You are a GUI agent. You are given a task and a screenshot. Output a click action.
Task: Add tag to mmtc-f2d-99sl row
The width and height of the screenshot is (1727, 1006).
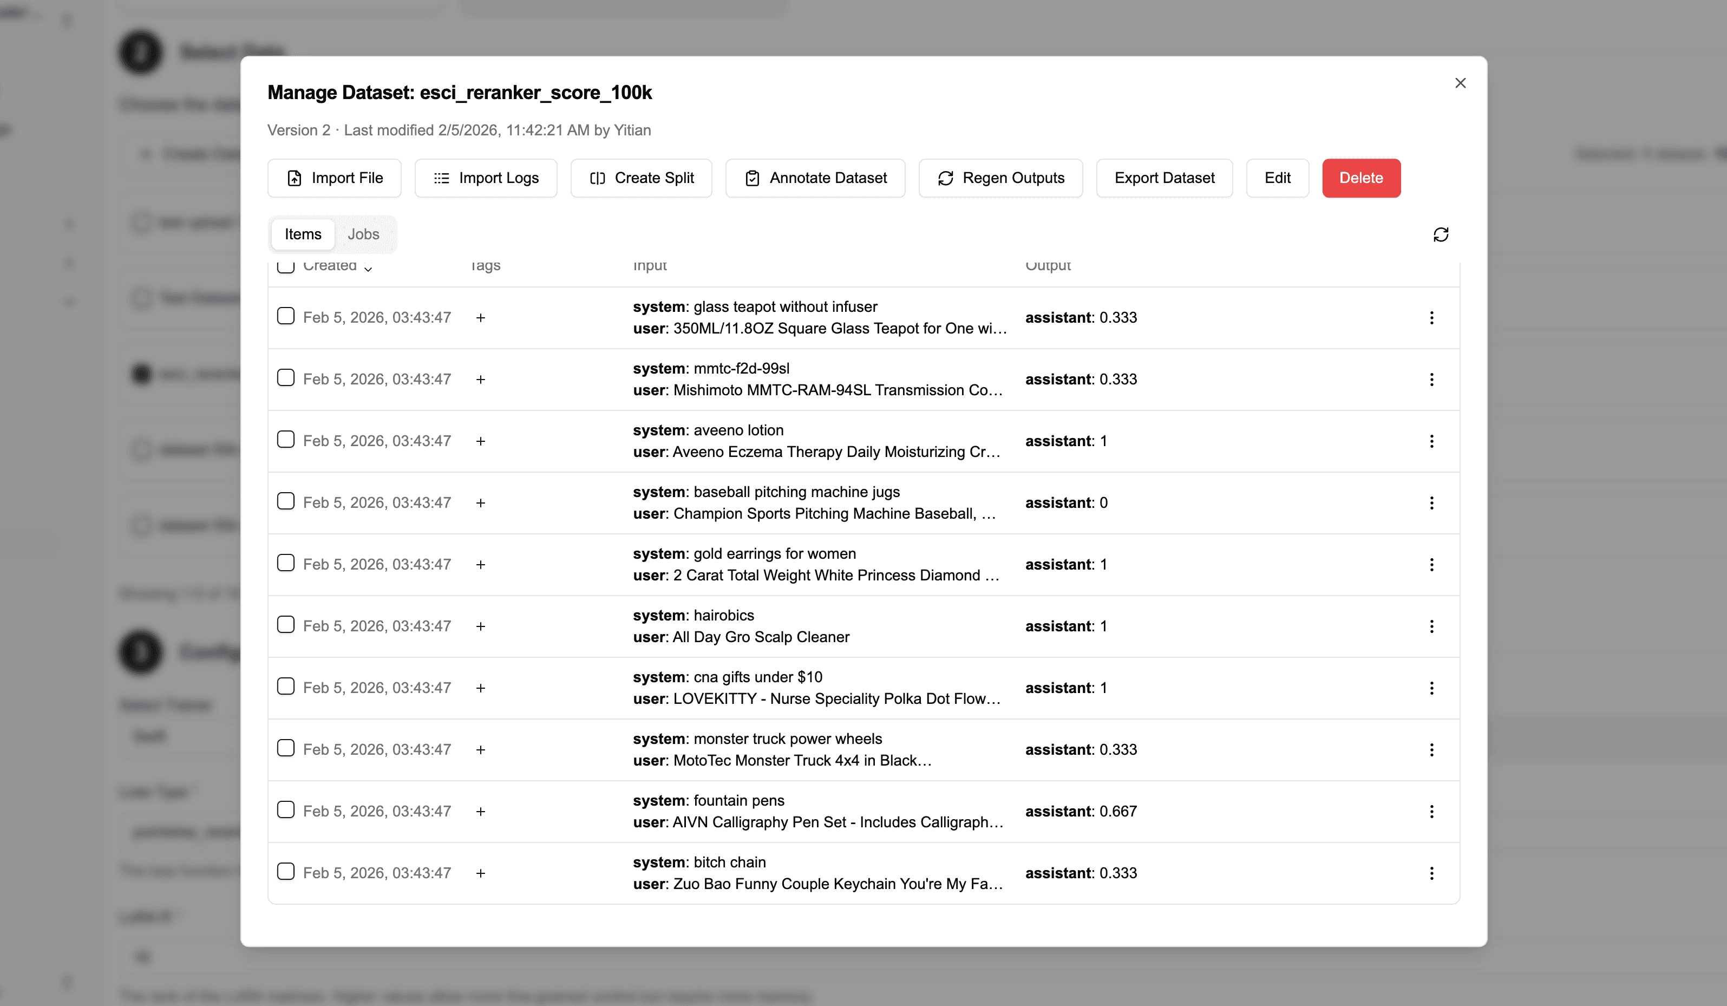pyautogui.click(x=480, y=380)
